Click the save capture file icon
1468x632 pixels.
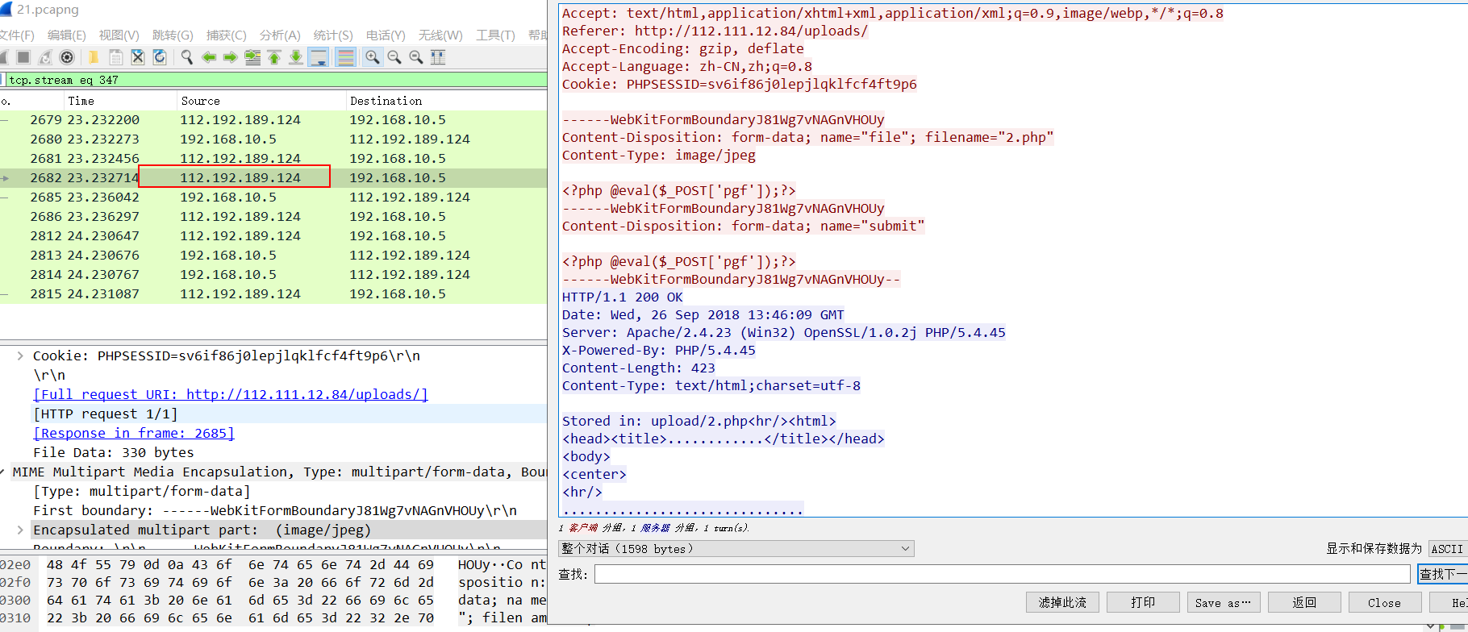point(115,57)
